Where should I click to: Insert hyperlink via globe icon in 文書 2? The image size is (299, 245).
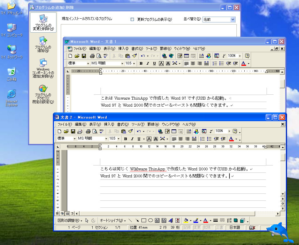160,131
